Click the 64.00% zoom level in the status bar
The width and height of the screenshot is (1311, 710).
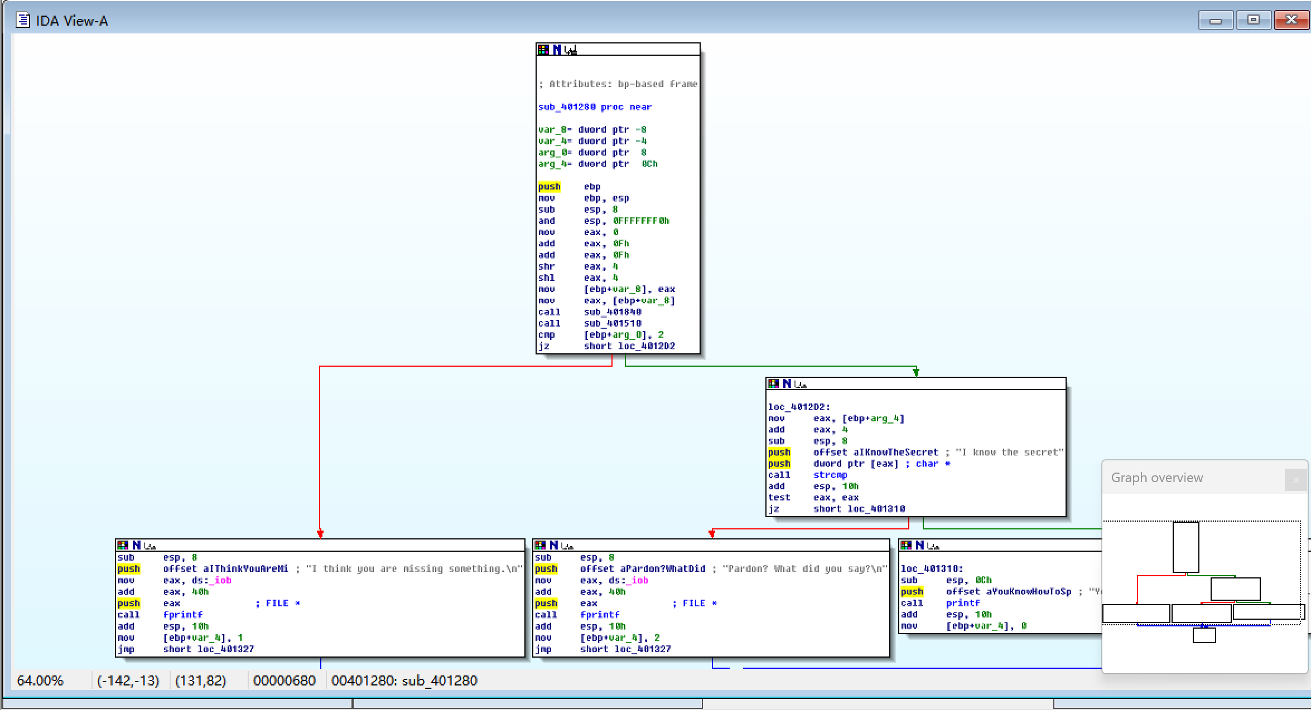40,680
